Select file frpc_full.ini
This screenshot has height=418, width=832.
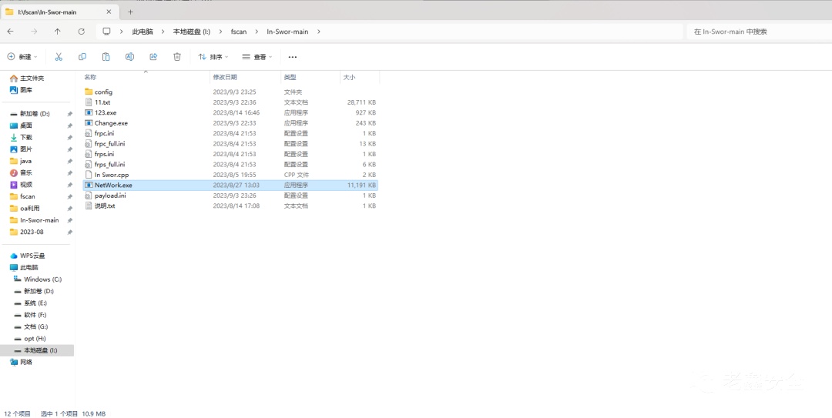(x=230, y=144)
